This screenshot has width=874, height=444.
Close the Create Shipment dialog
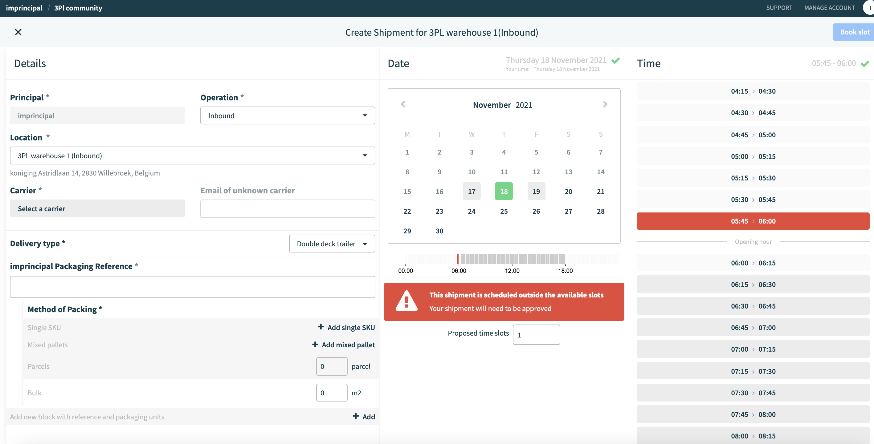[x=18, y=32]
